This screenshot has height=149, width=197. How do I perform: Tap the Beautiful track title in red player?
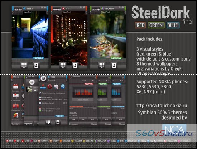tap(73, 113)
